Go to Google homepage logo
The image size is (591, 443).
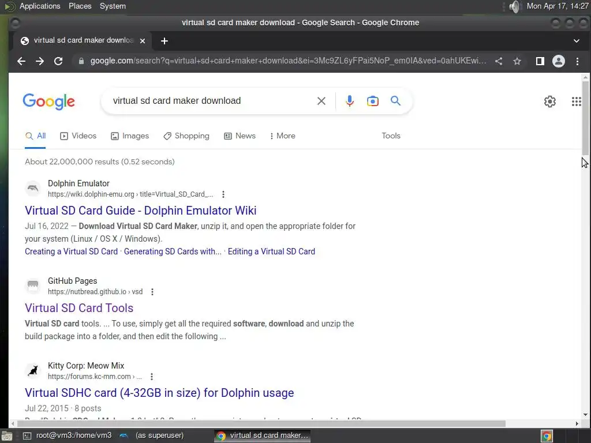coord(49,102)
